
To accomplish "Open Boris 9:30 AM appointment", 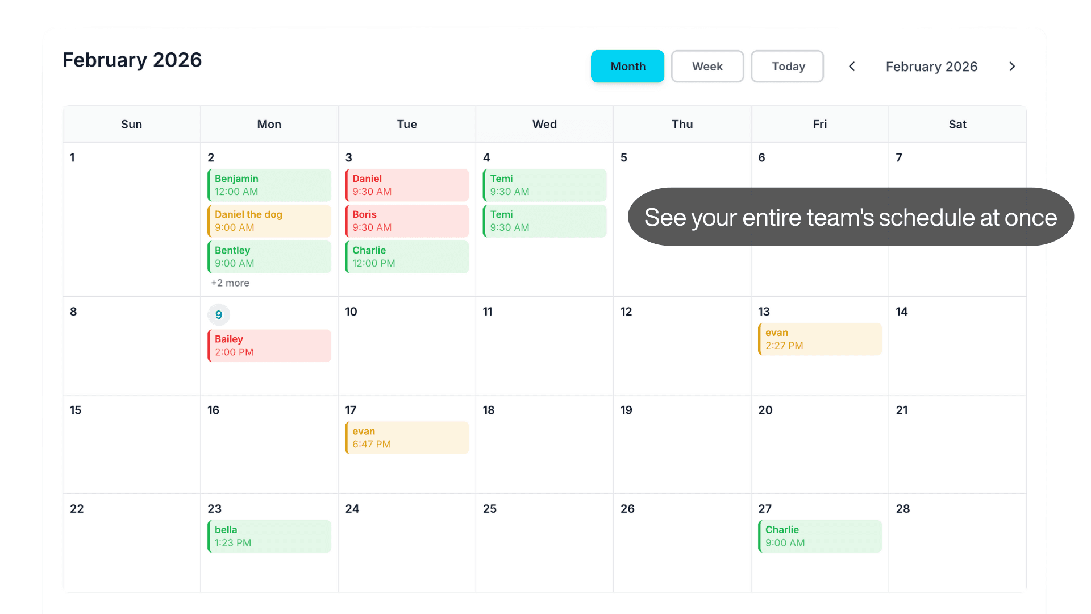I will (x=407, y=221).
